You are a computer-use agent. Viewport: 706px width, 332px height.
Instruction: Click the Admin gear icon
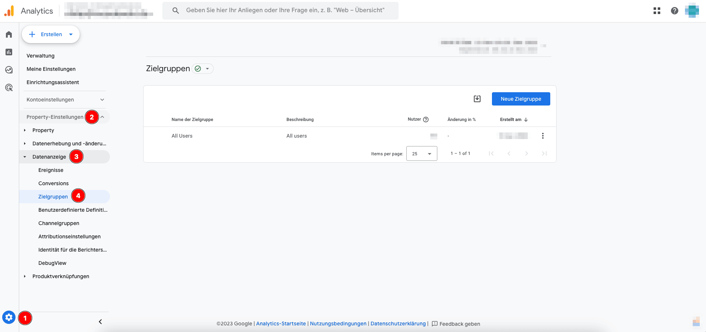click(9, 317)
